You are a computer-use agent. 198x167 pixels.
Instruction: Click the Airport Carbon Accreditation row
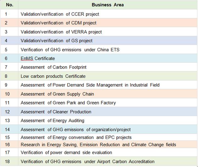click(x=87, y=162)
